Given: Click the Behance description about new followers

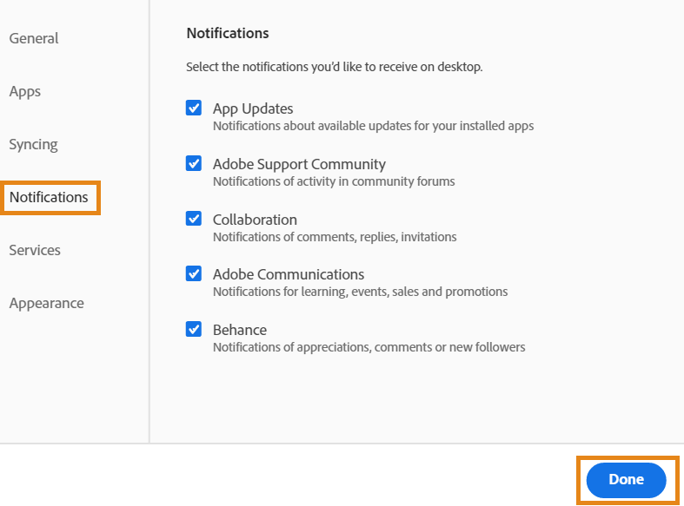Looking at the screenshot, I should coord(369,347).
